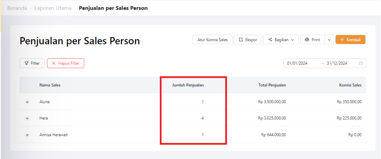Open the dropdown arrow next to Print
The height and width of the screenshot is (159, 381).
point(329,40)
